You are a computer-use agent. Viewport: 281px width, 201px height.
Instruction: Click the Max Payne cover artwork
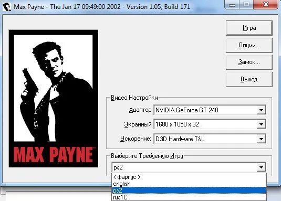click(54, 99)
